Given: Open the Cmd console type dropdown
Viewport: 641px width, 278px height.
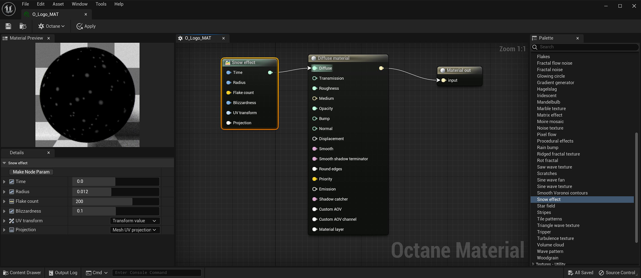Looking at the screenshot, I should point(97,273).
